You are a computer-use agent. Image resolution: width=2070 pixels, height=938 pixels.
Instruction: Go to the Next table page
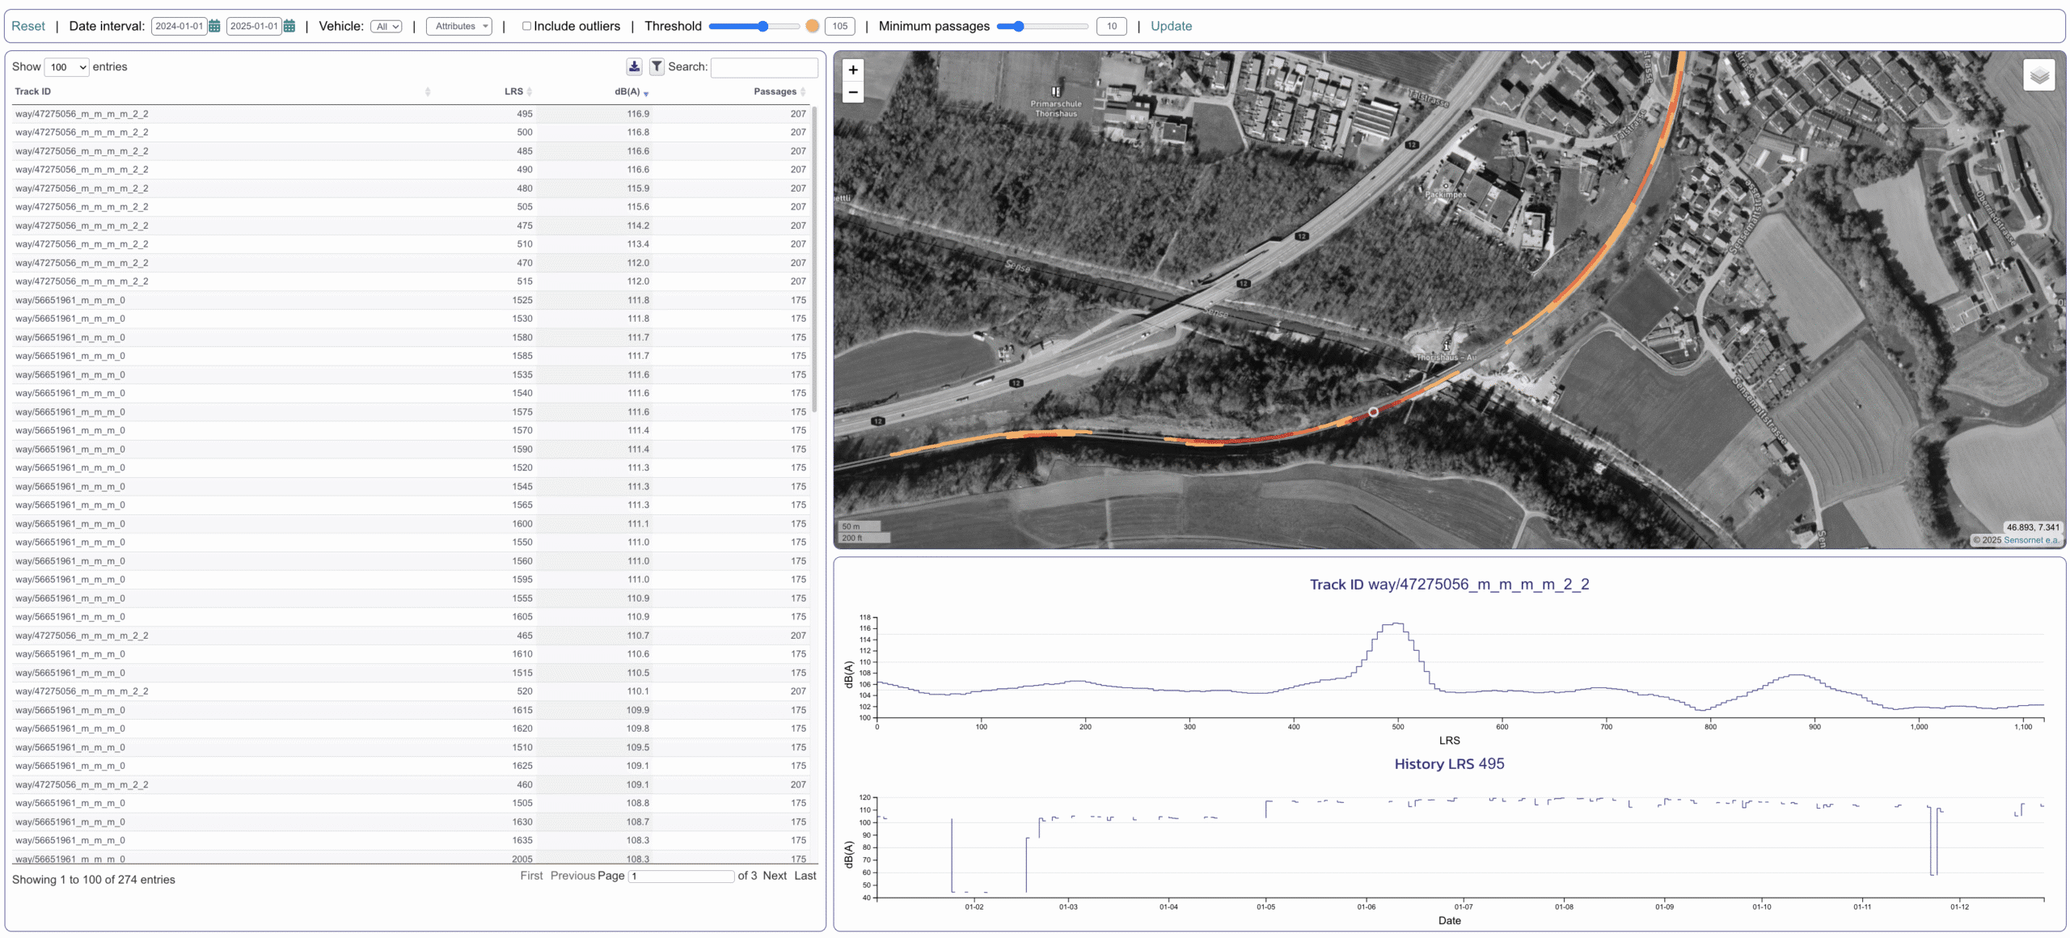coord(774,875)
